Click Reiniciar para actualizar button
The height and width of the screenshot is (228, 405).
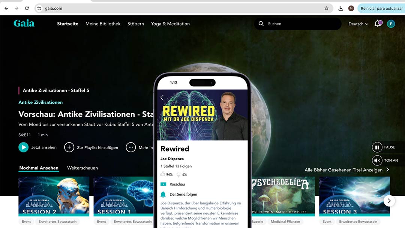coord(381,8)
